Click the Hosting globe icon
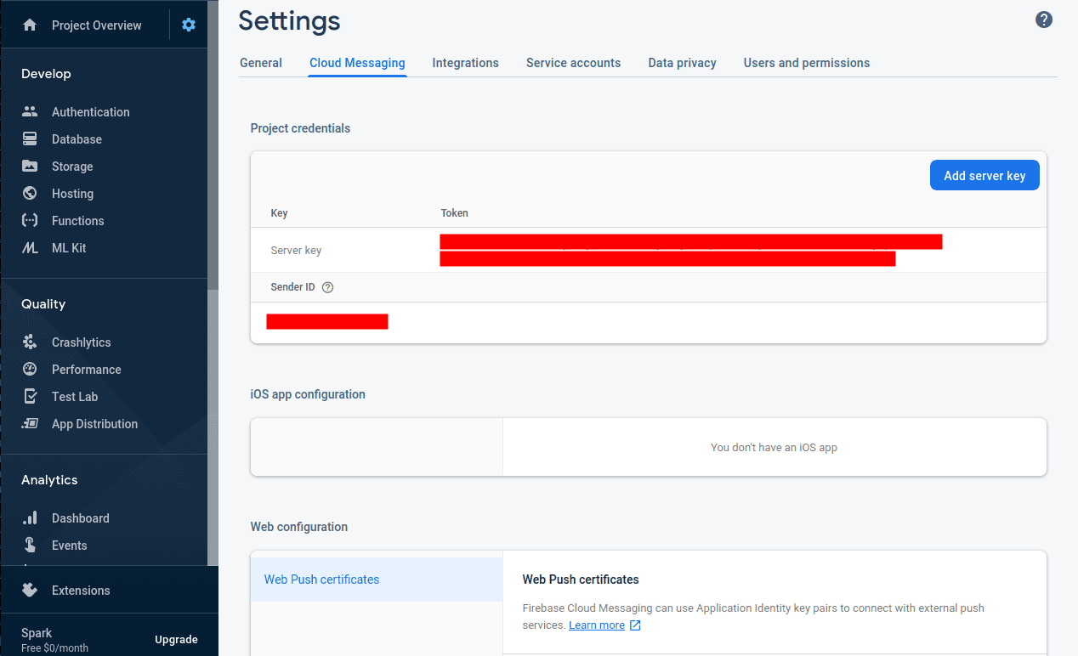Image resolution: width=1078 pixels, height=656 pixels. tap(30, 194)
